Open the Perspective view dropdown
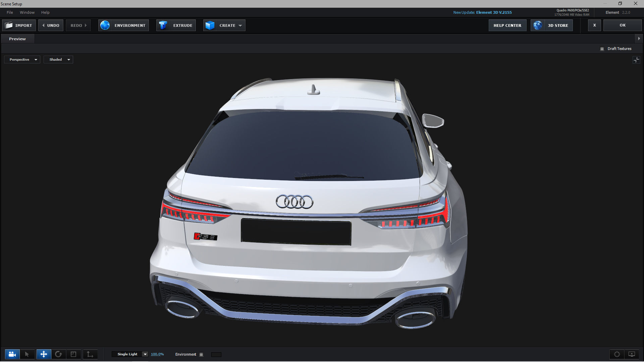 22,60
